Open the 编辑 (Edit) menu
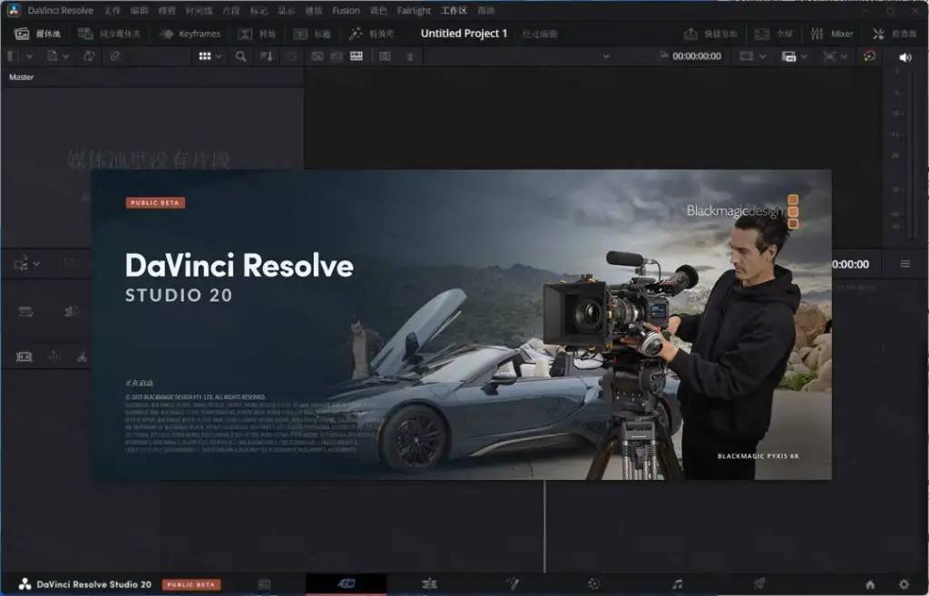 click(x=139, y=11)
